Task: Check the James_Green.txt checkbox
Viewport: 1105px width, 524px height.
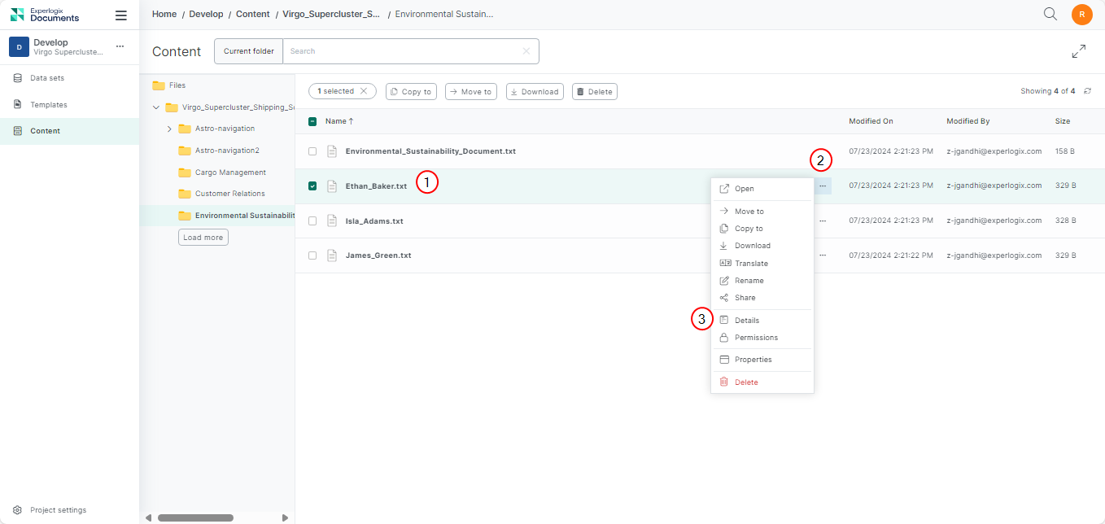Action: coord(312,255)
